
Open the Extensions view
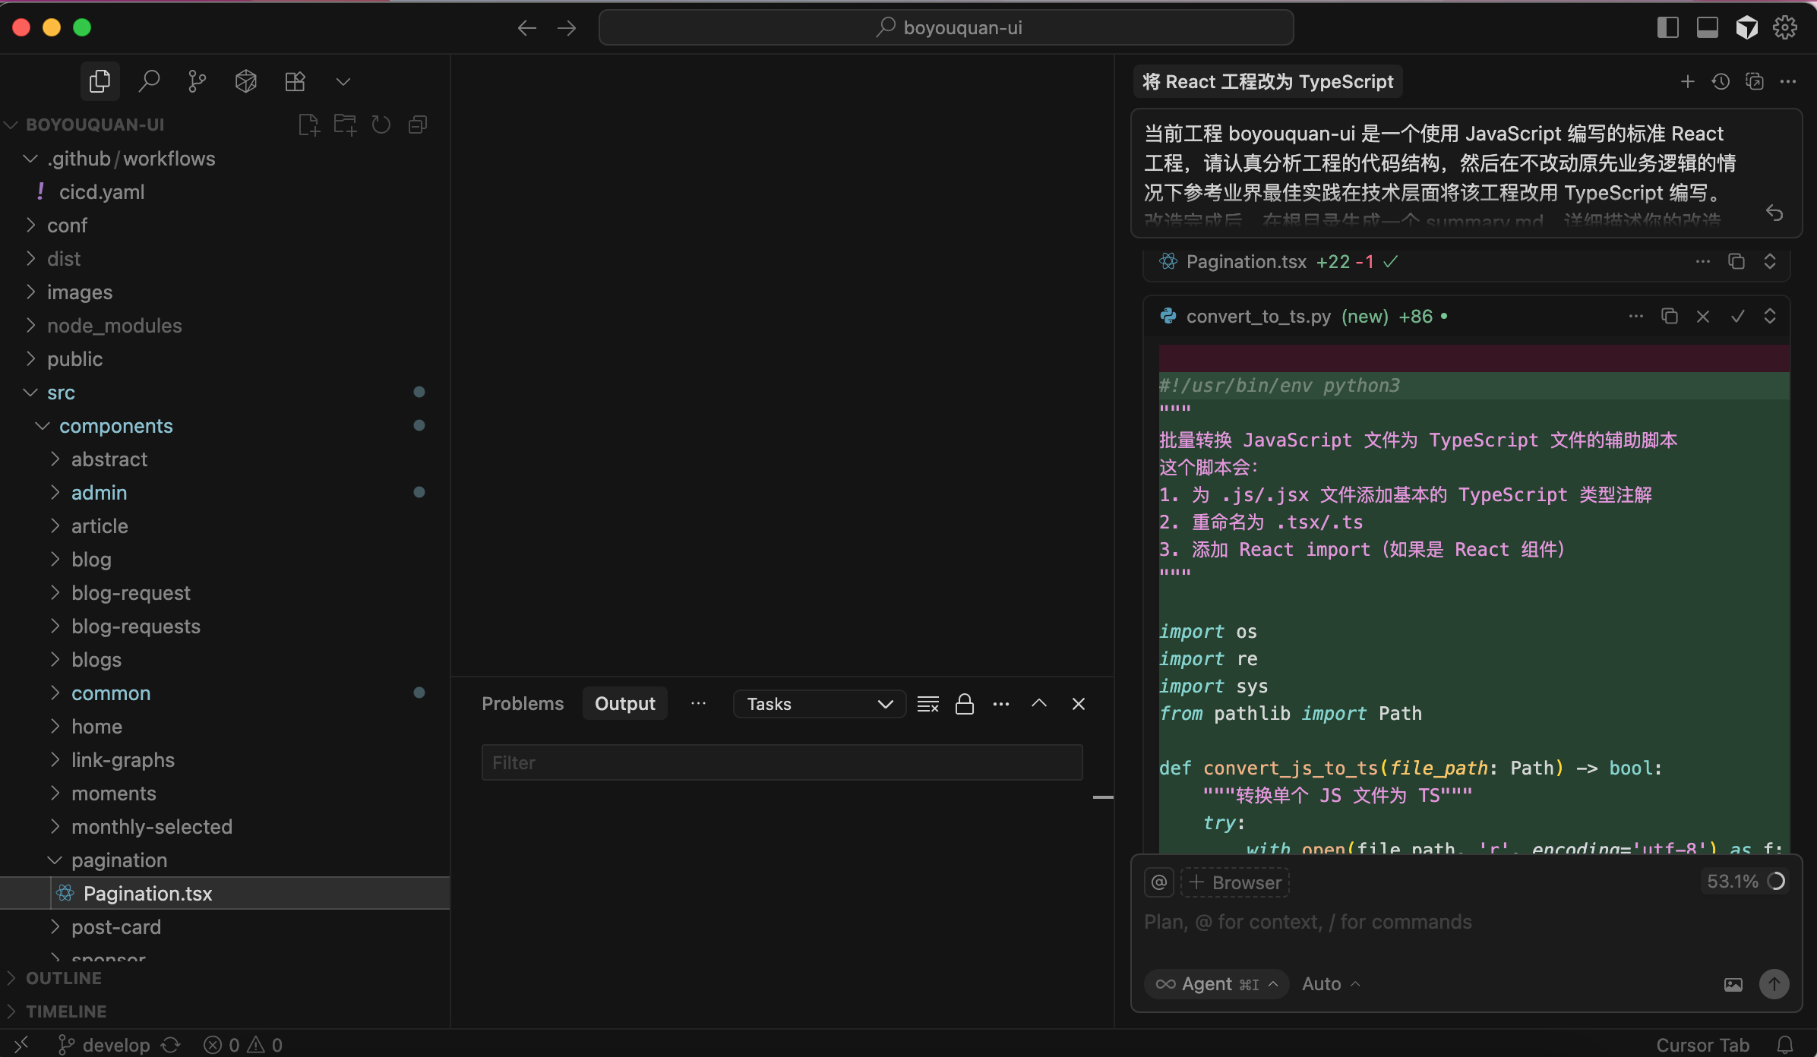pyautogui.click(x=295, y=81)
